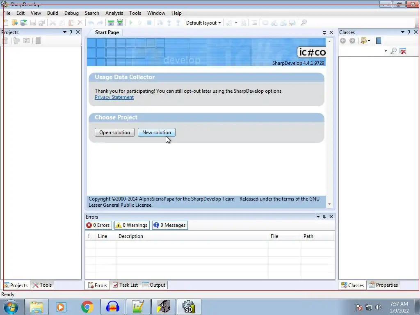Click the Stop execution square icon
This screenshot has width=420, height=315.
click(x=149, y=23)
